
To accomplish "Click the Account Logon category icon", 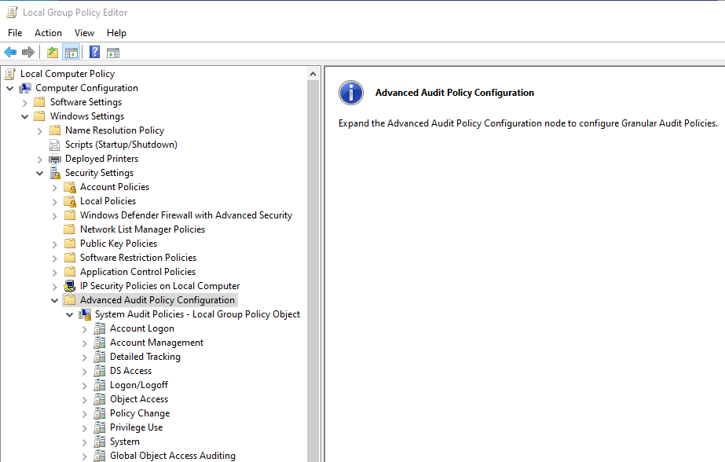I will 100,328.
